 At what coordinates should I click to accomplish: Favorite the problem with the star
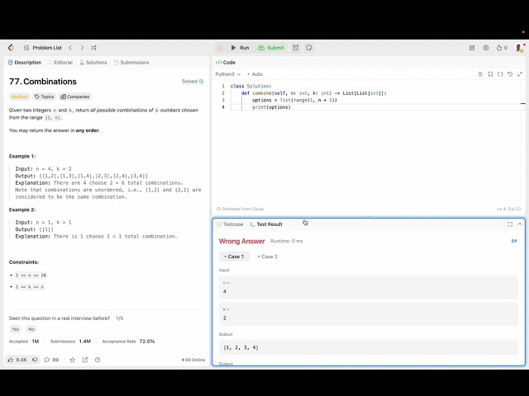(72, 360)
